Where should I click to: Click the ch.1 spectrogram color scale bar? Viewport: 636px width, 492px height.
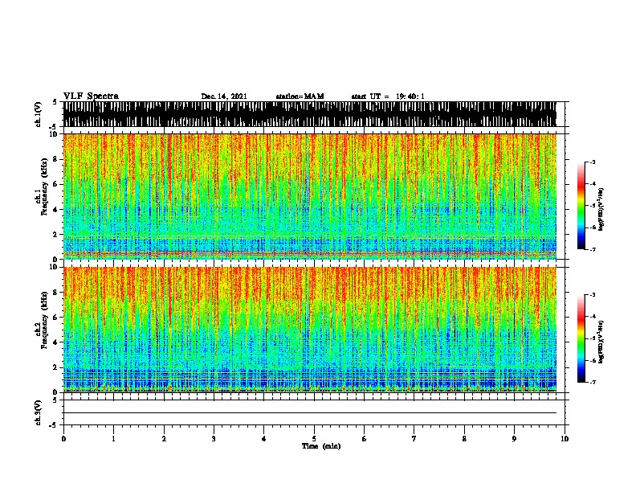581,206
